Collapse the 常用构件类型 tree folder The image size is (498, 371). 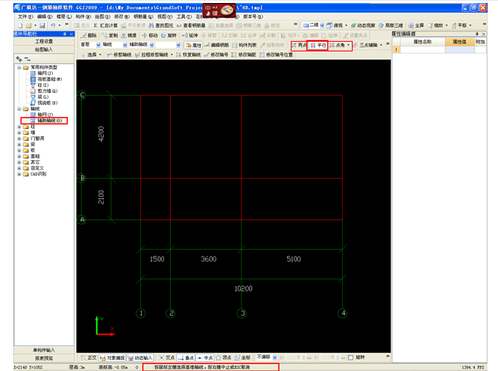coord(19,67)
